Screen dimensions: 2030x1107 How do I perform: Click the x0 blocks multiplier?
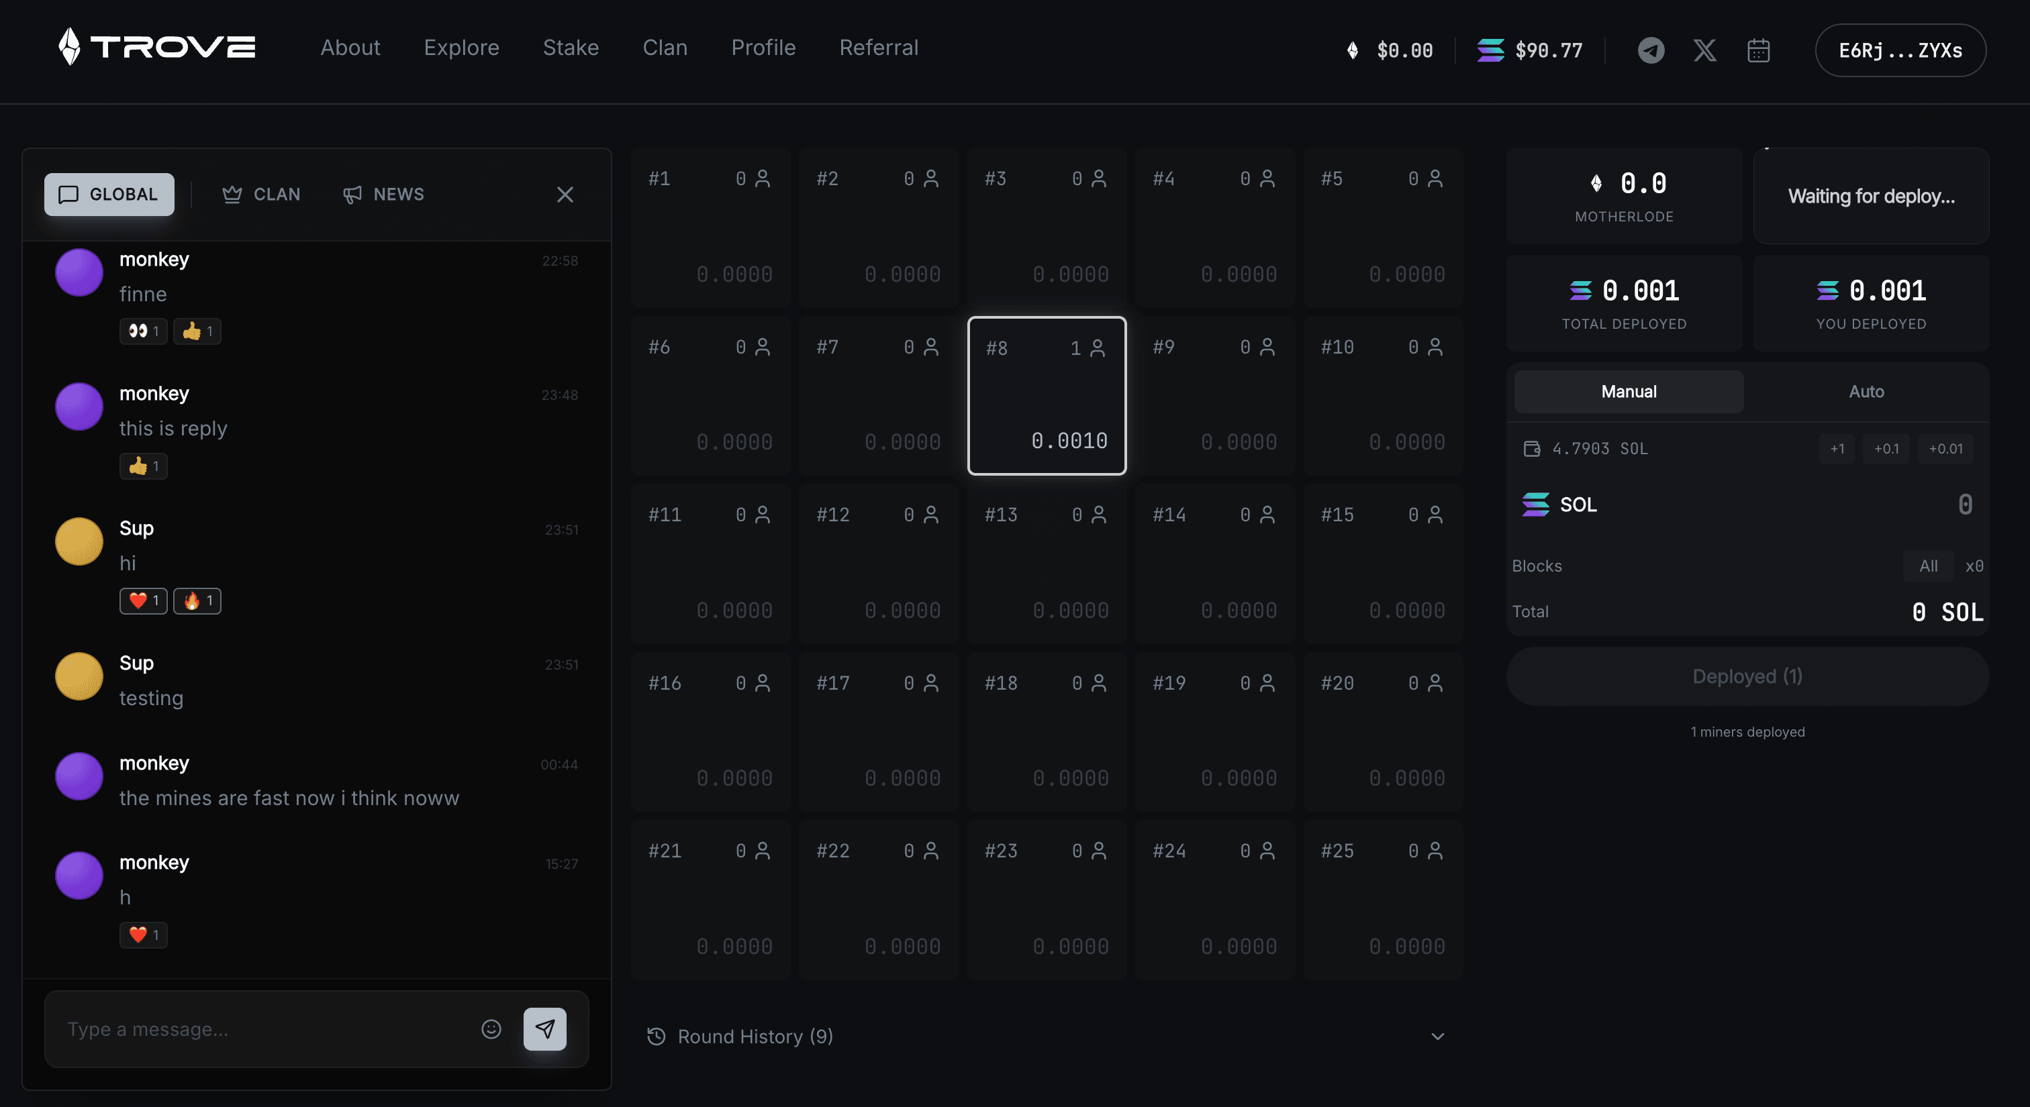[1974, 566]
